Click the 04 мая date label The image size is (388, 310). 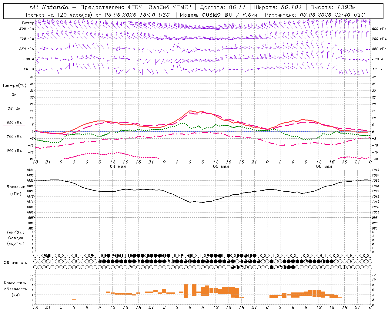(x=118, y=167)
